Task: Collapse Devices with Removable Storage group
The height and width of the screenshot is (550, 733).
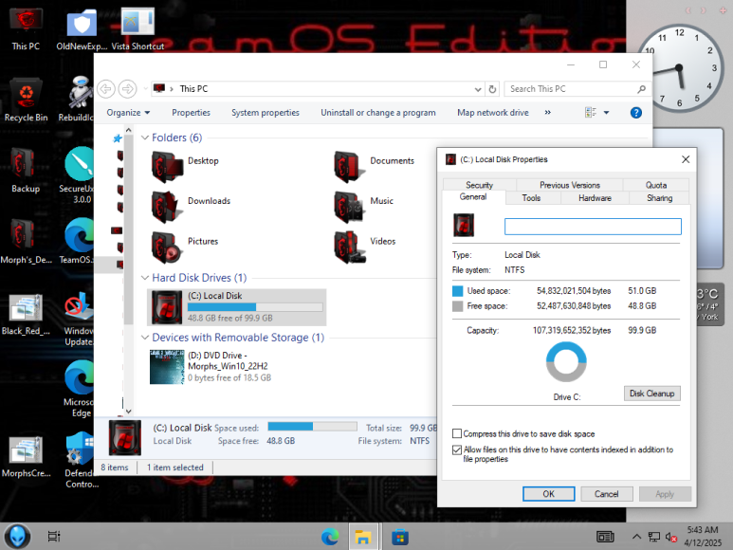Action: [x=145, y=338]
